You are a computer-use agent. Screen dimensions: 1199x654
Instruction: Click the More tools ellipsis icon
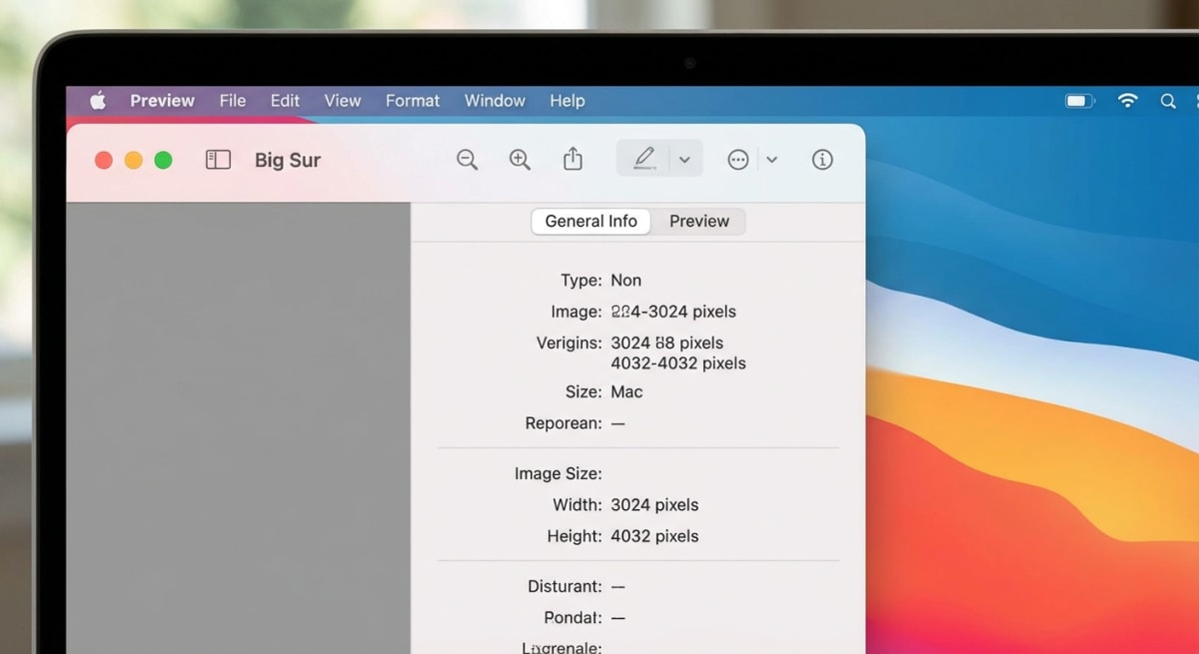(x=736, y=159)
